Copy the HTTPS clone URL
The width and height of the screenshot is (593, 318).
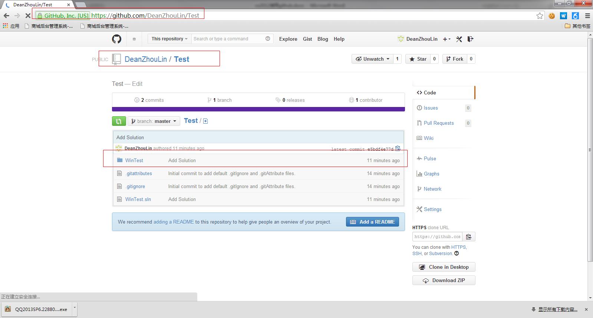469,237
